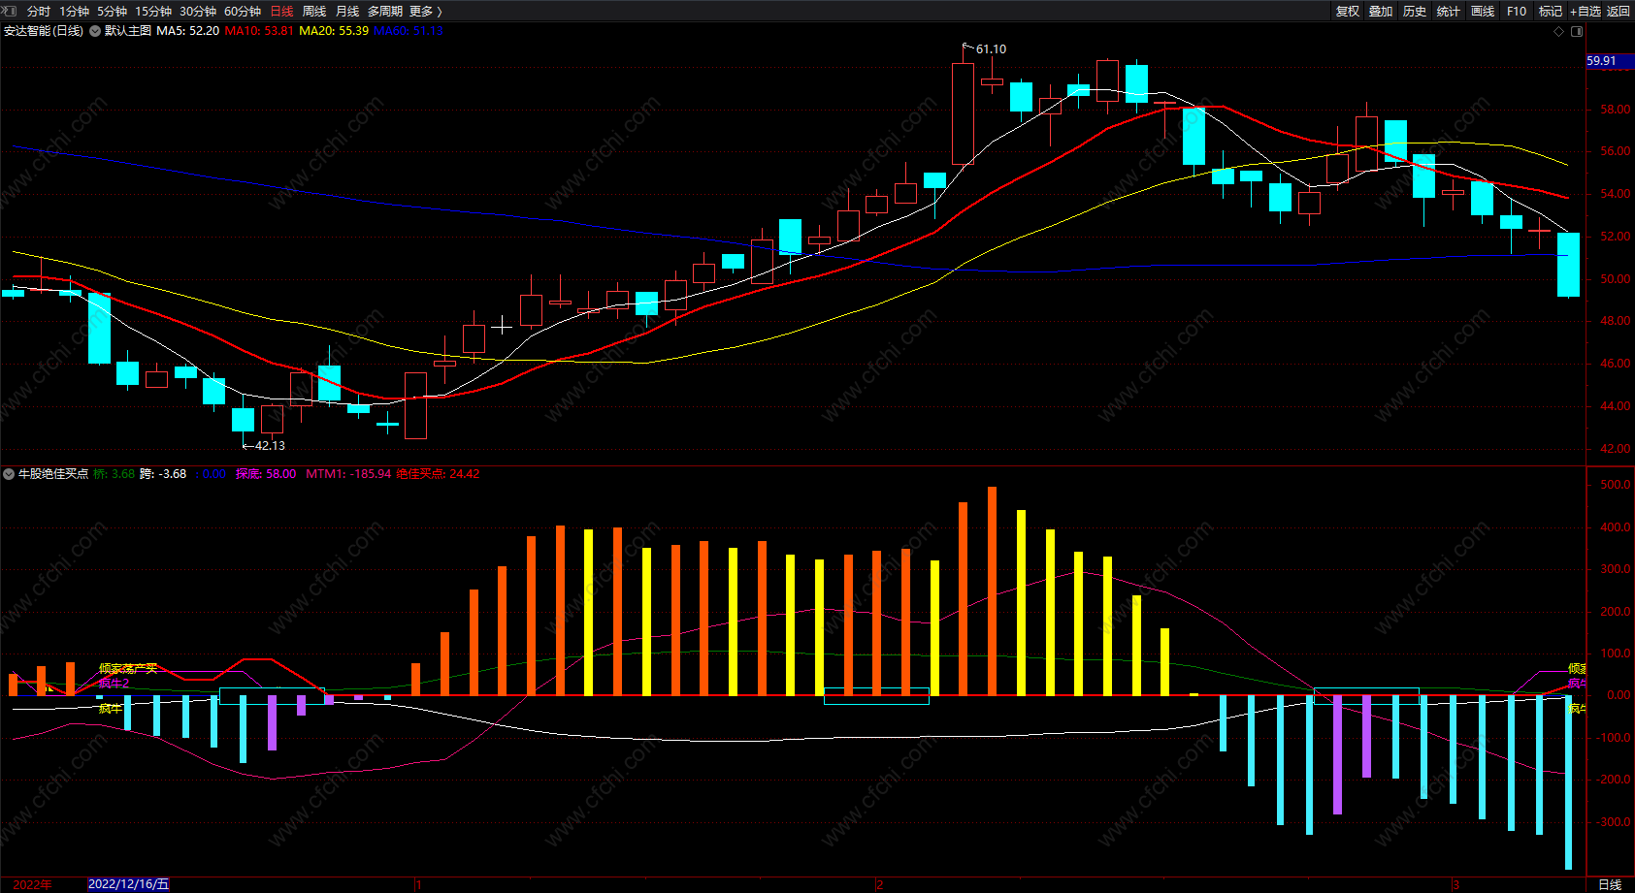Select the 日线 daily chart tab
The height and width of the screenshot is (893, 1635).
tap(281, 11)
